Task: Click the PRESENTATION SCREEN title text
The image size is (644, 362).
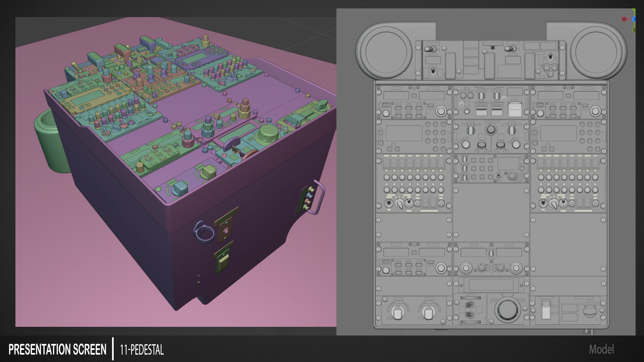Action: 57,350
